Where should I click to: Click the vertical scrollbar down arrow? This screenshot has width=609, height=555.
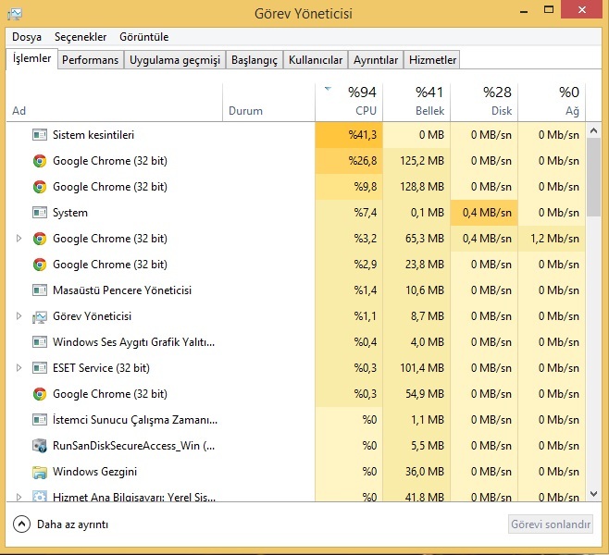click(x=595, y=495)
